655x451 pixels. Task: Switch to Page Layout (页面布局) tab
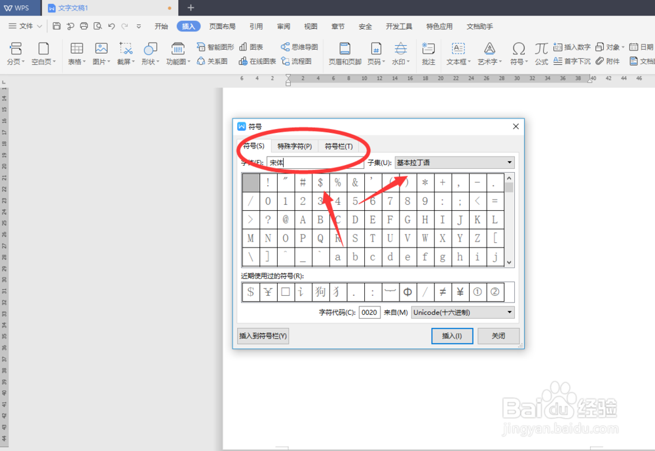(x=222, y=26)
